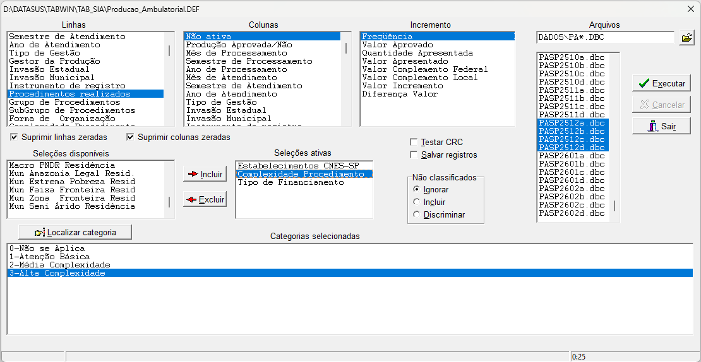Select category 3-Alta Complexidade

tap(350, 273)
